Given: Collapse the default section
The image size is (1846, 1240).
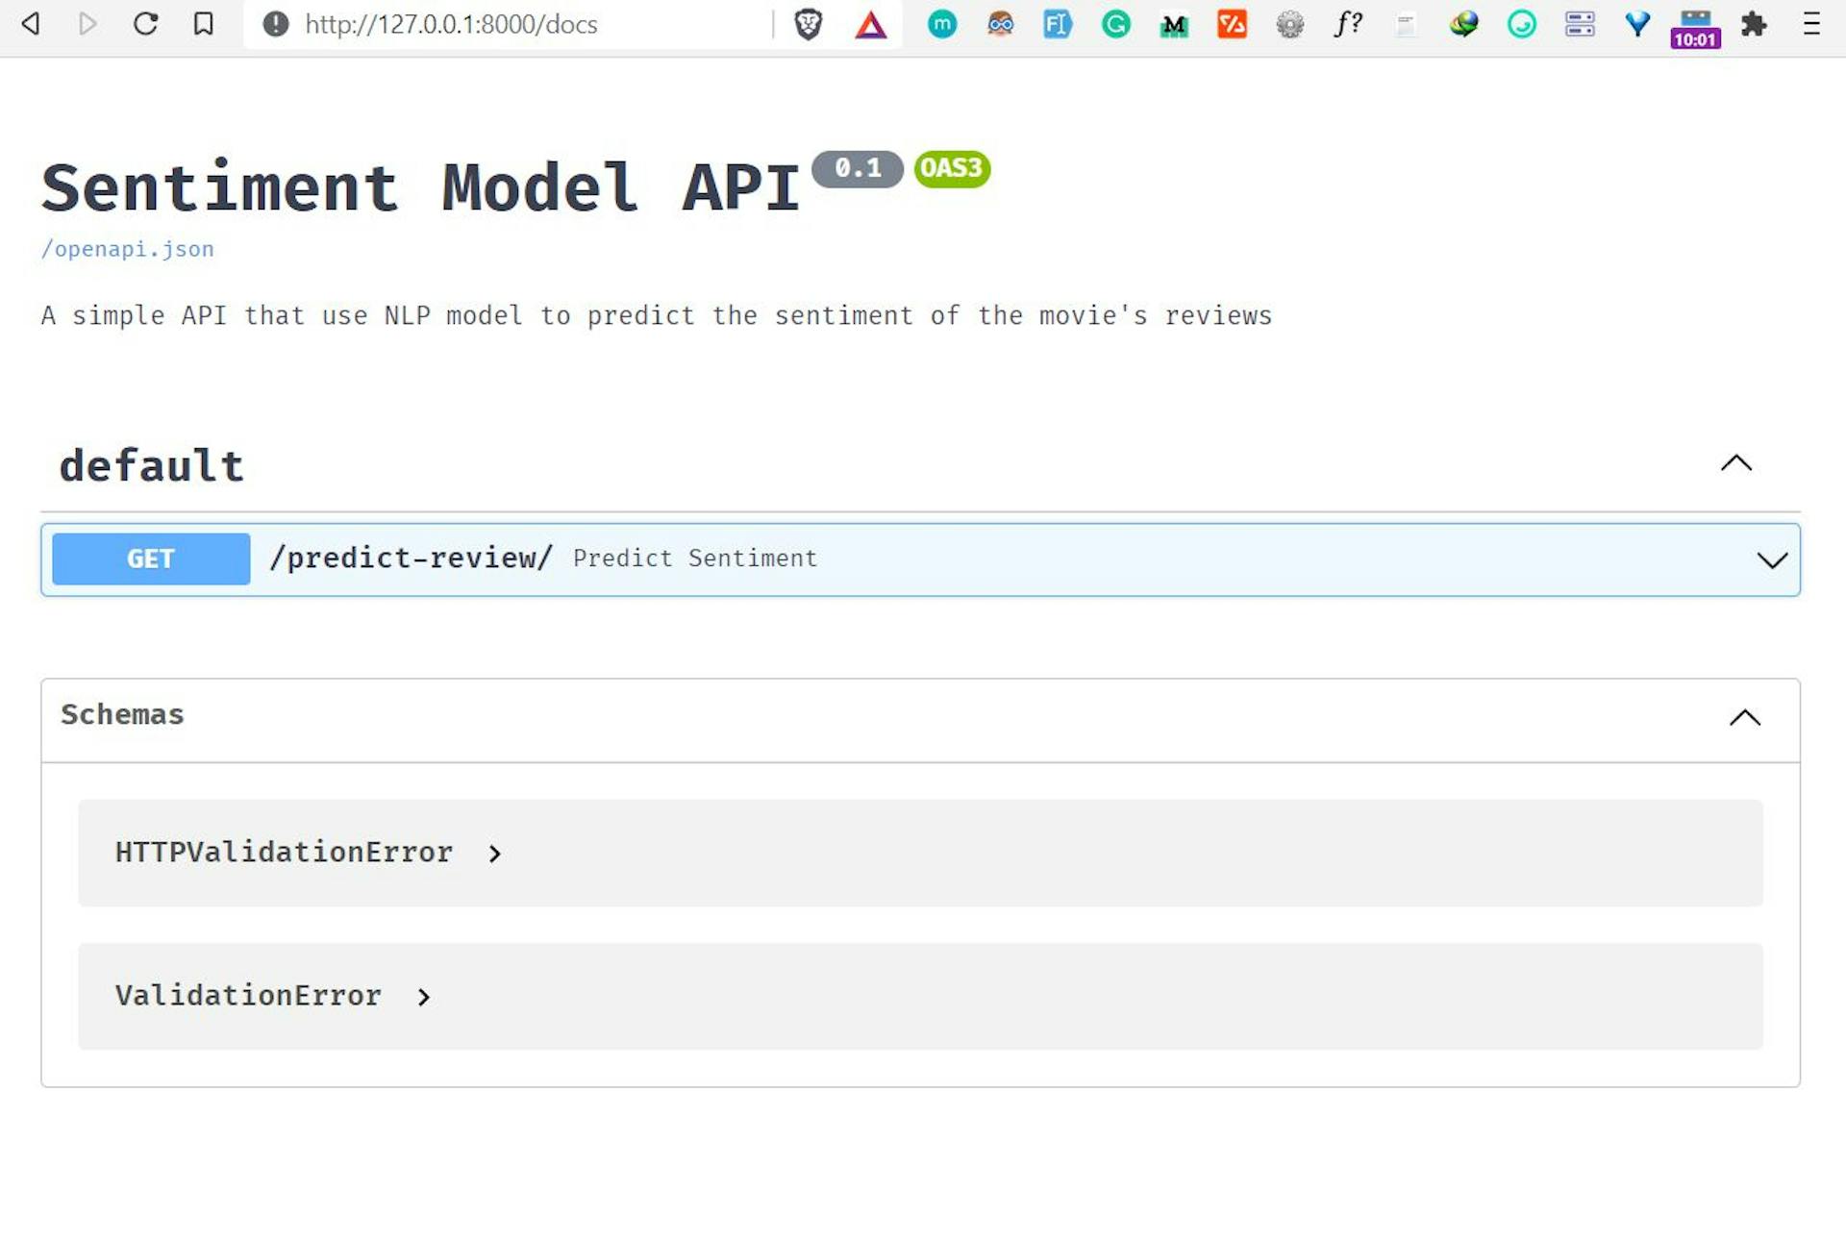Looking at the screenshot, I should (1735, 463).
